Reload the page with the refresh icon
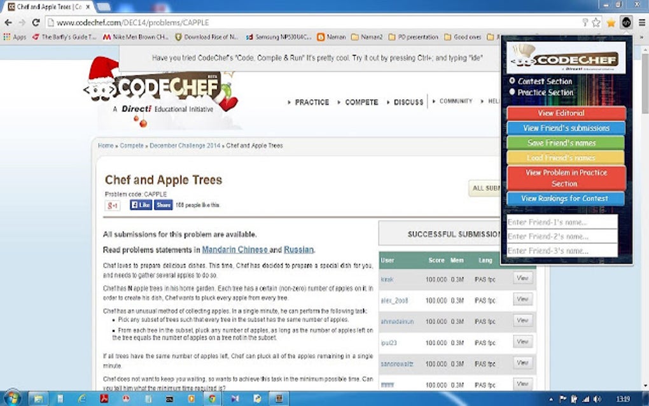Screen dimensions: 649x406 (37, 22)
